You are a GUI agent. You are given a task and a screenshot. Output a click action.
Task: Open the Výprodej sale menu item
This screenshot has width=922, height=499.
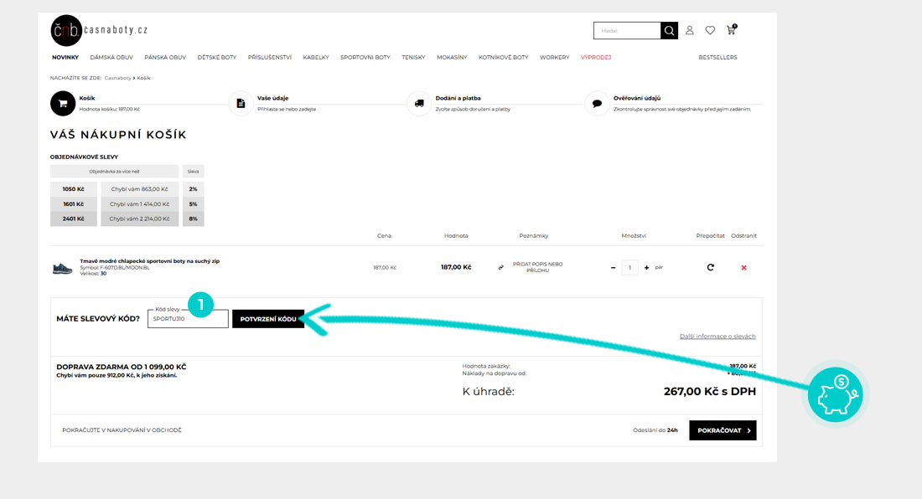[596, 58]
